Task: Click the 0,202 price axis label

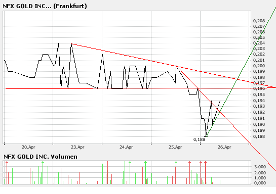Action: pyautogui.click(x=259, y=54)
